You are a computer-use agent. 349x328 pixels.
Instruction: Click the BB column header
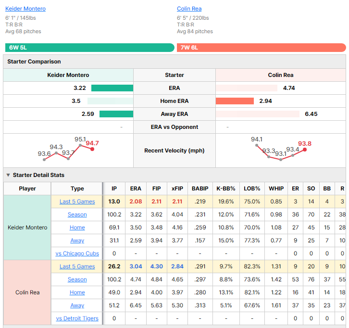coord(327,189)
